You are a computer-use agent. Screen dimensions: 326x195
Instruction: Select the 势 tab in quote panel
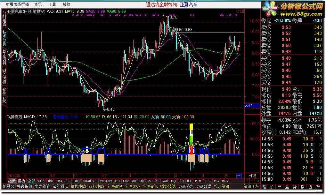click(295, 186)
